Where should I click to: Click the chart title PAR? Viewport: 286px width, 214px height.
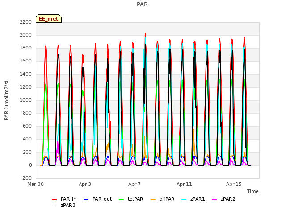click(142, 4)
